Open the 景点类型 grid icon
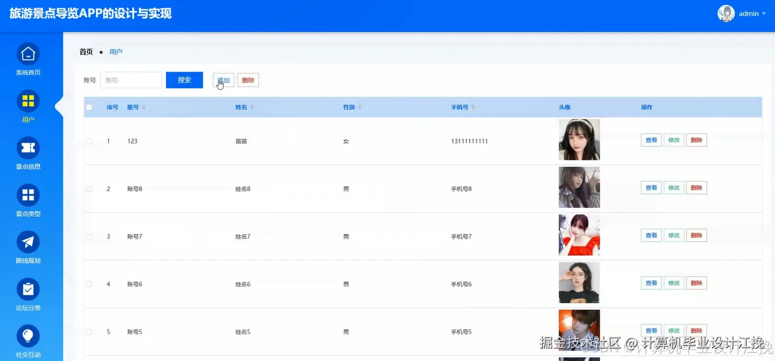 click(x=28, y=195)
